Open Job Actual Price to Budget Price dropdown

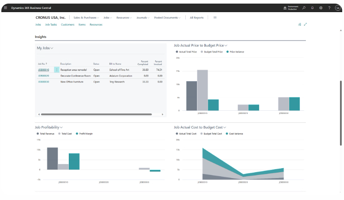(x=201, y=45)
